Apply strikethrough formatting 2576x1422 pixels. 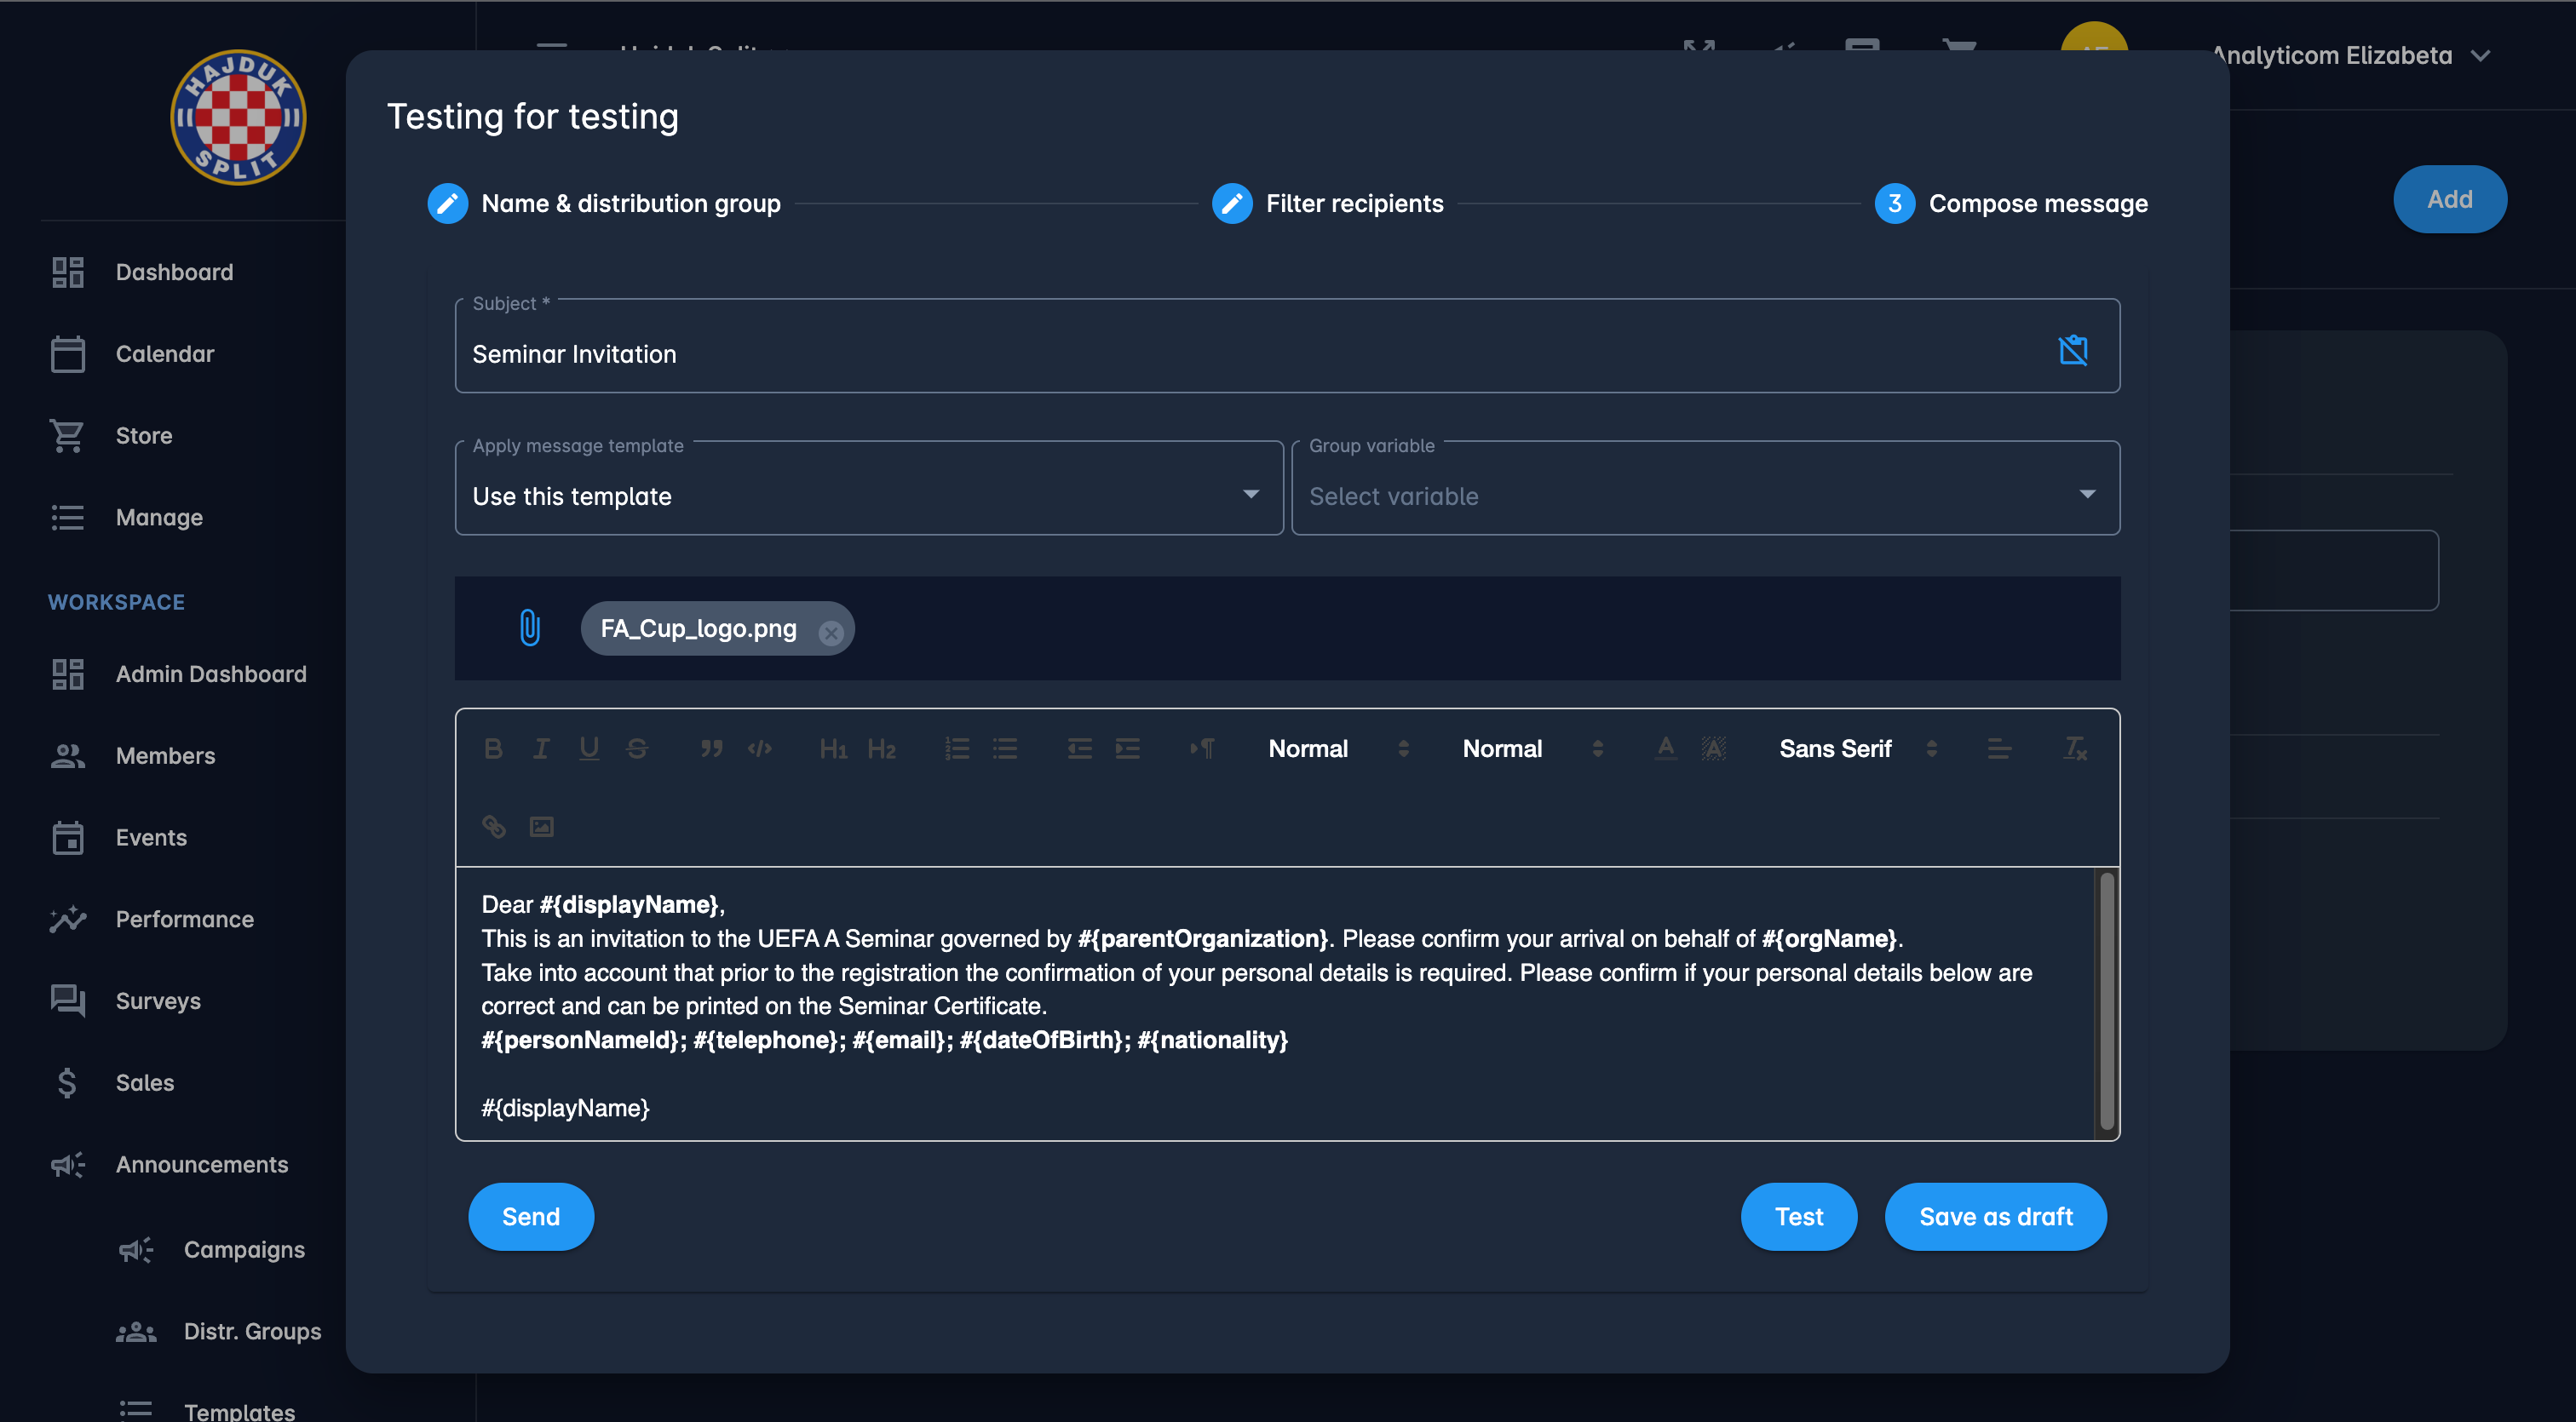tap(637, 748)
